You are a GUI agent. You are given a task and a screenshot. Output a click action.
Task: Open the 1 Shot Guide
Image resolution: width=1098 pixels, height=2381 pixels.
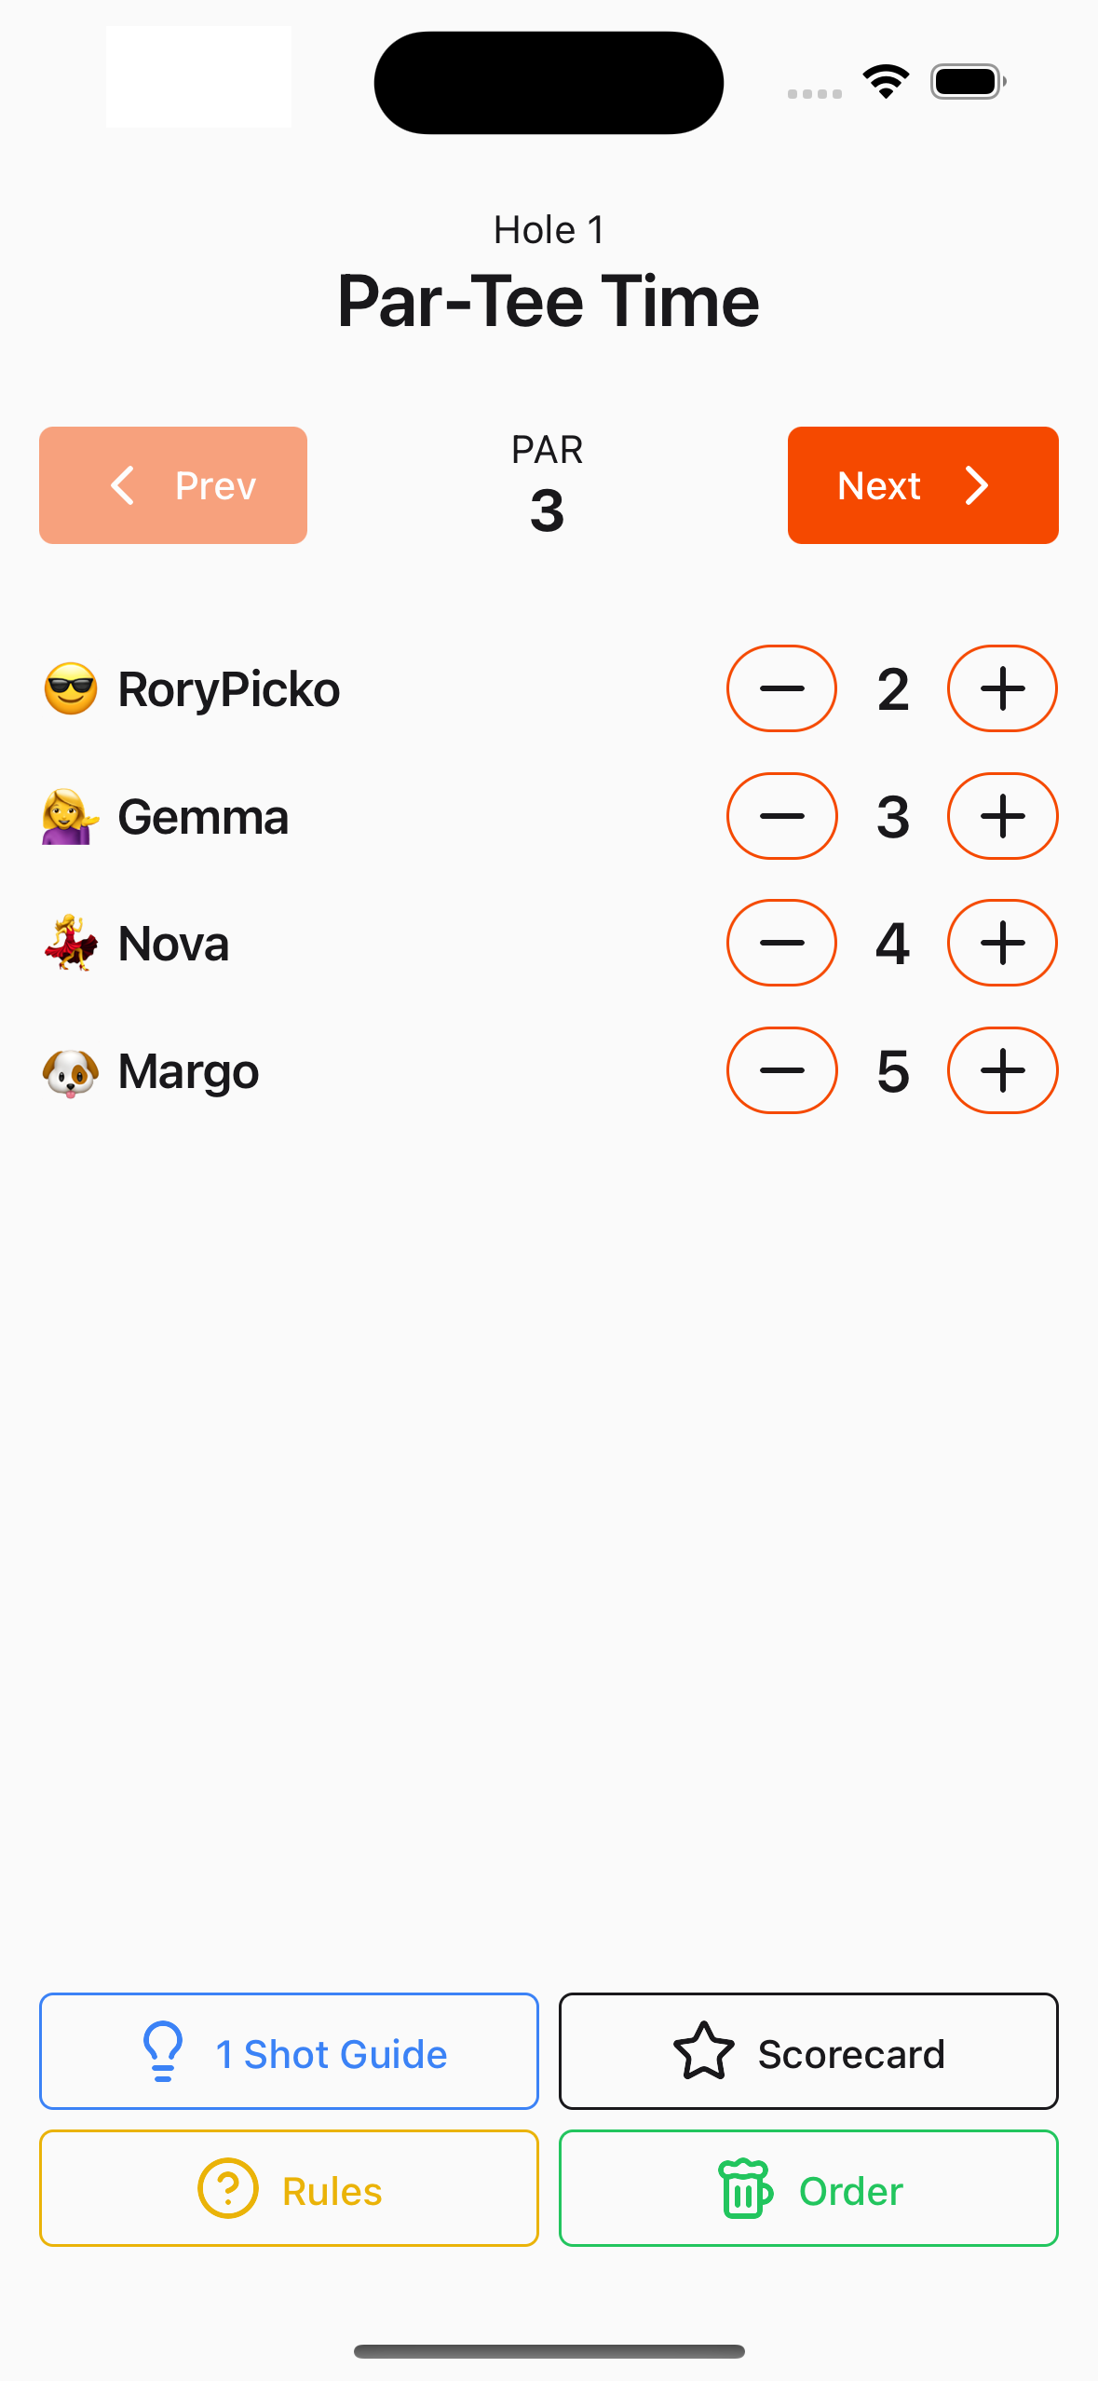click(x=289, y=2051)
